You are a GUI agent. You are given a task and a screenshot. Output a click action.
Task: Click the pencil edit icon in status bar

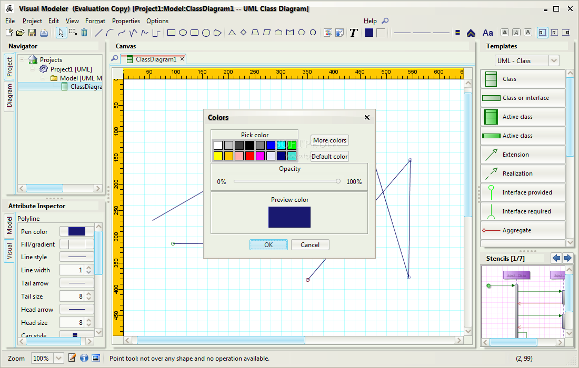[x=72, y=358]
